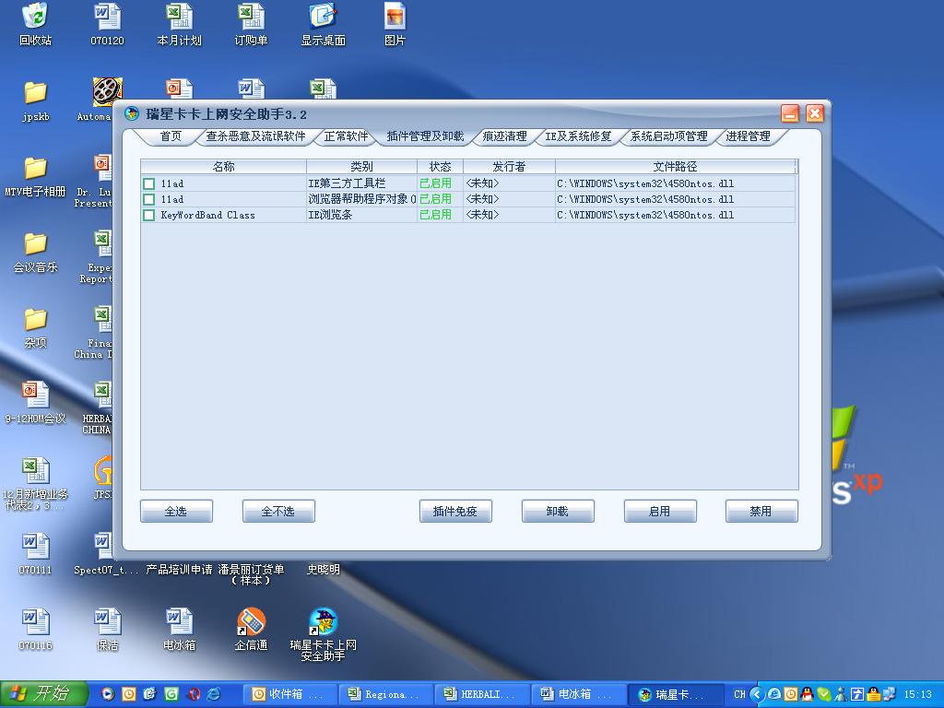Screen dimensions: 944x708
Task: Expand hidden tray icons arrow
Action: 758,694
